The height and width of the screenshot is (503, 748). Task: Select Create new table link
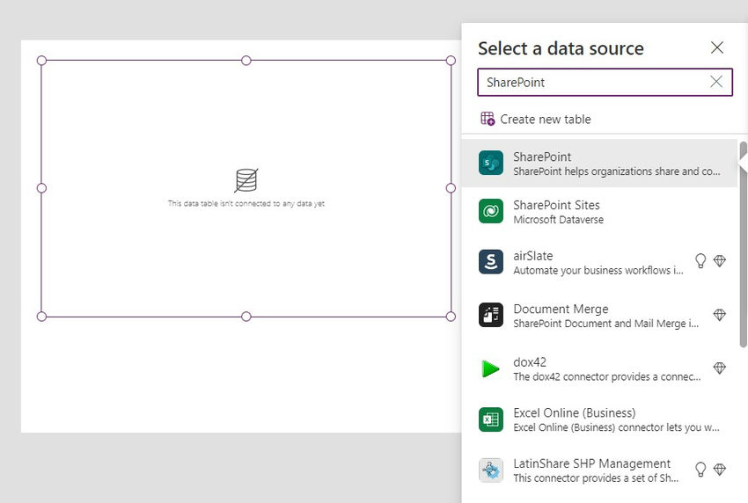pyautogui.click(x=545, y=119)
